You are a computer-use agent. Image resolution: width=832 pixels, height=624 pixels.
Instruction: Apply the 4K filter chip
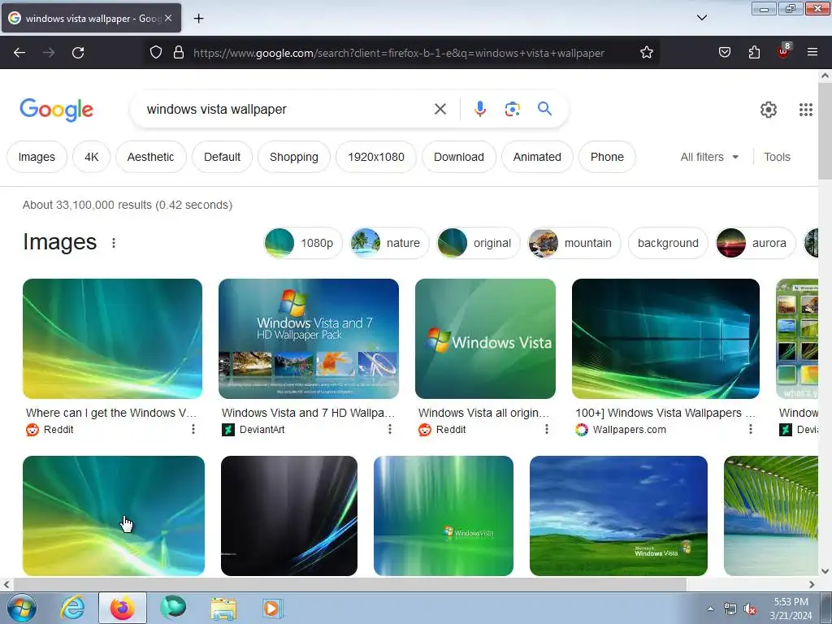pyautogui.click(x=91, y=157)
